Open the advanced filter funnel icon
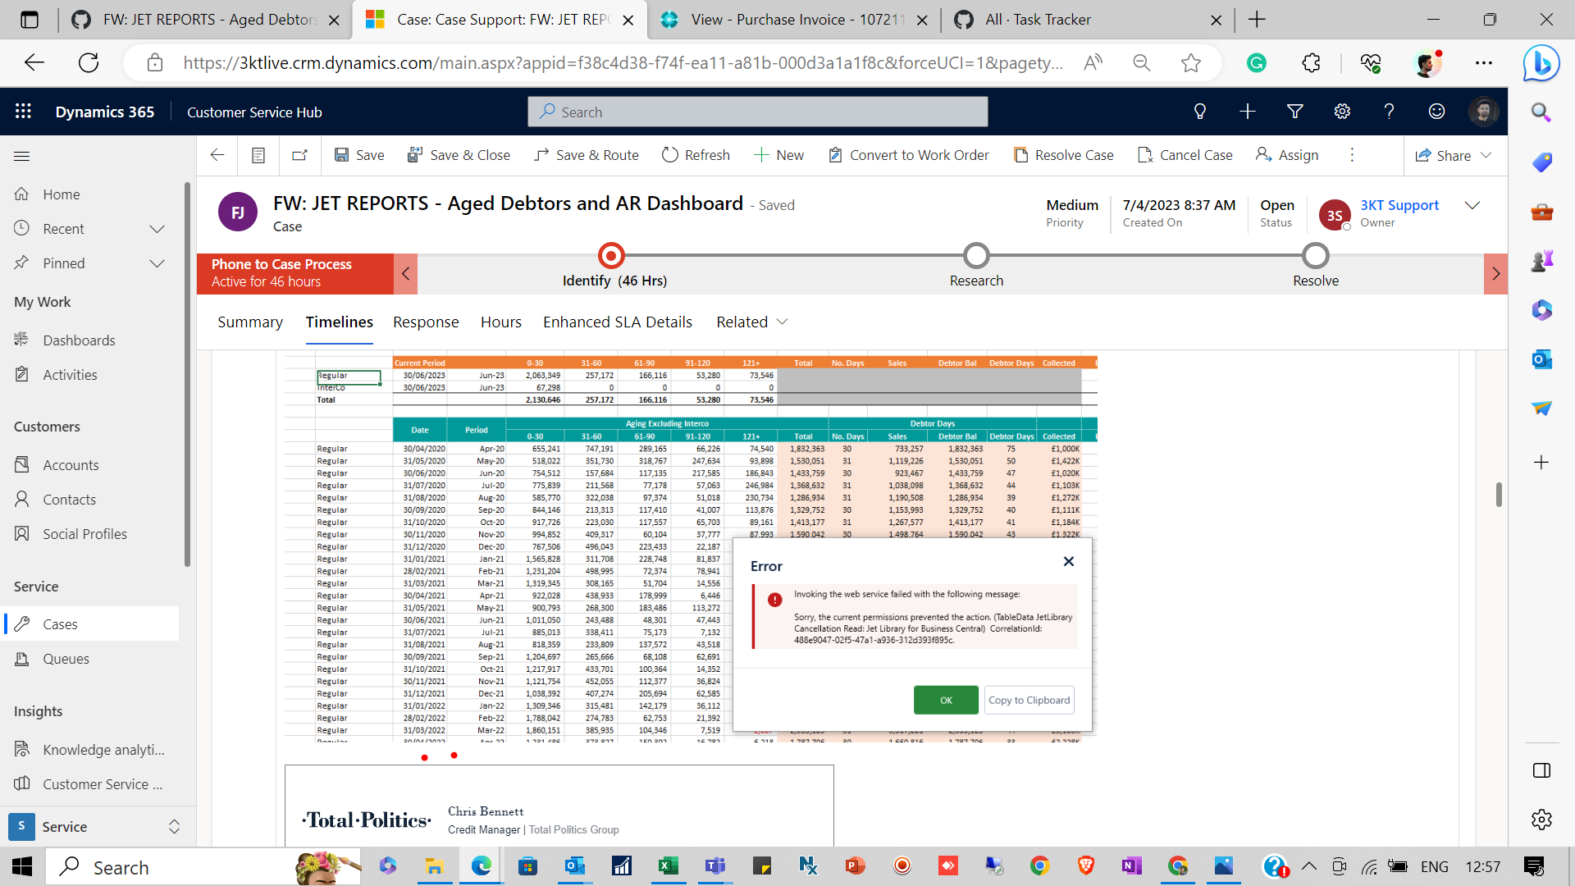This screenshot has width=1575, height=886. (x=1294, y=112)
